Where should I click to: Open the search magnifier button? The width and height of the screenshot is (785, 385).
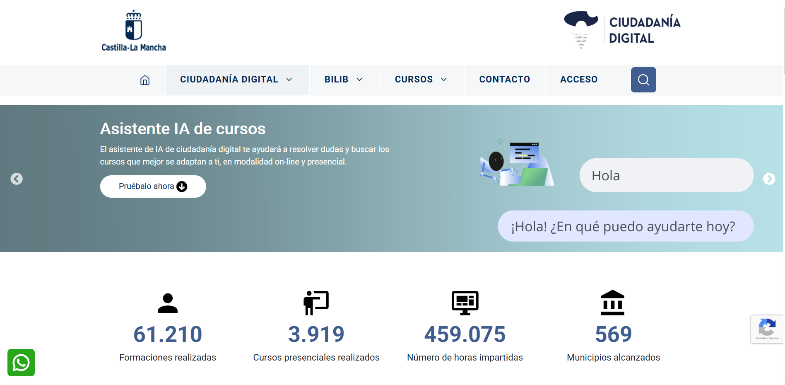pos(643,80)
